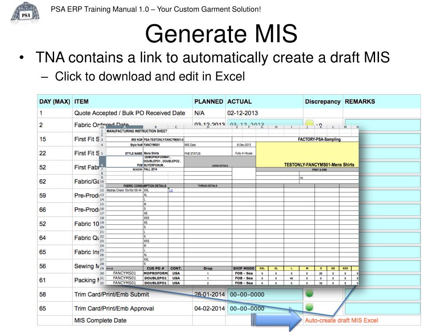The image size is (443, 332).
Task: Click the Actual date field for Trim Card/Print/Emb Submit
Action: click(265, 294)
